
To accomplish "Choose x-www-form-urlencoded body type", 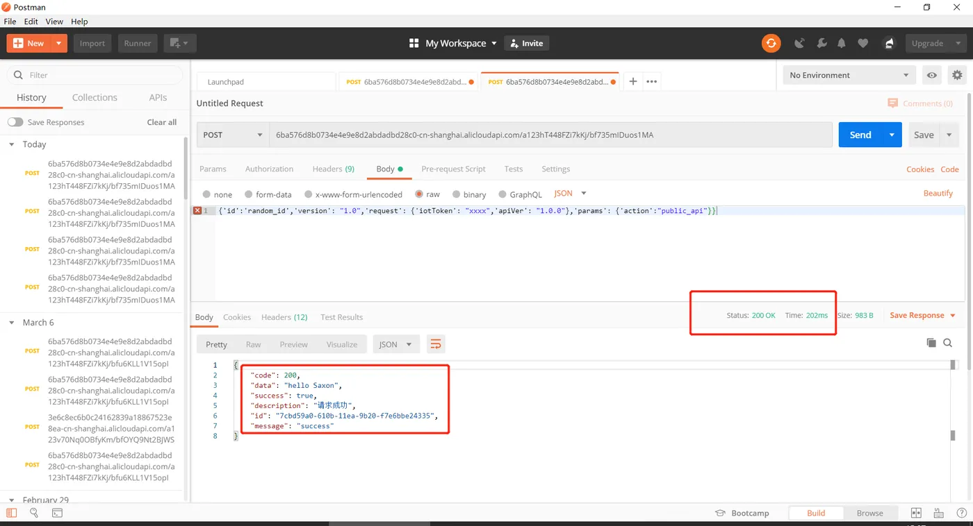I will [x=308, y=194].
